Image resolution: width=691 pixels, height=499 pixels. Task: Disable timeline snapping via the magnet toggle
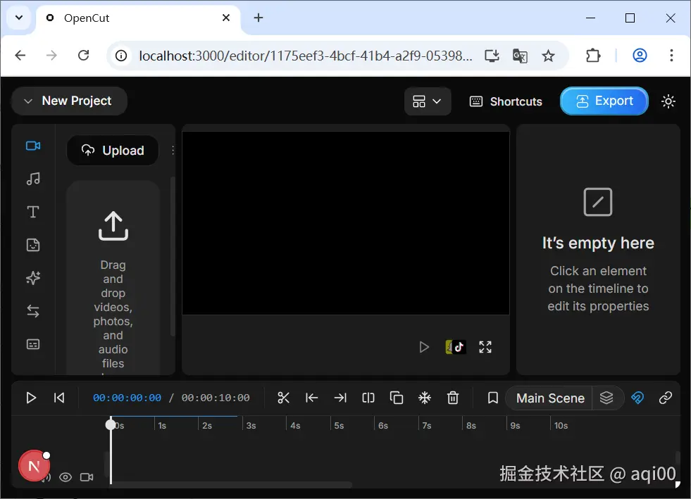coord(637,398)
